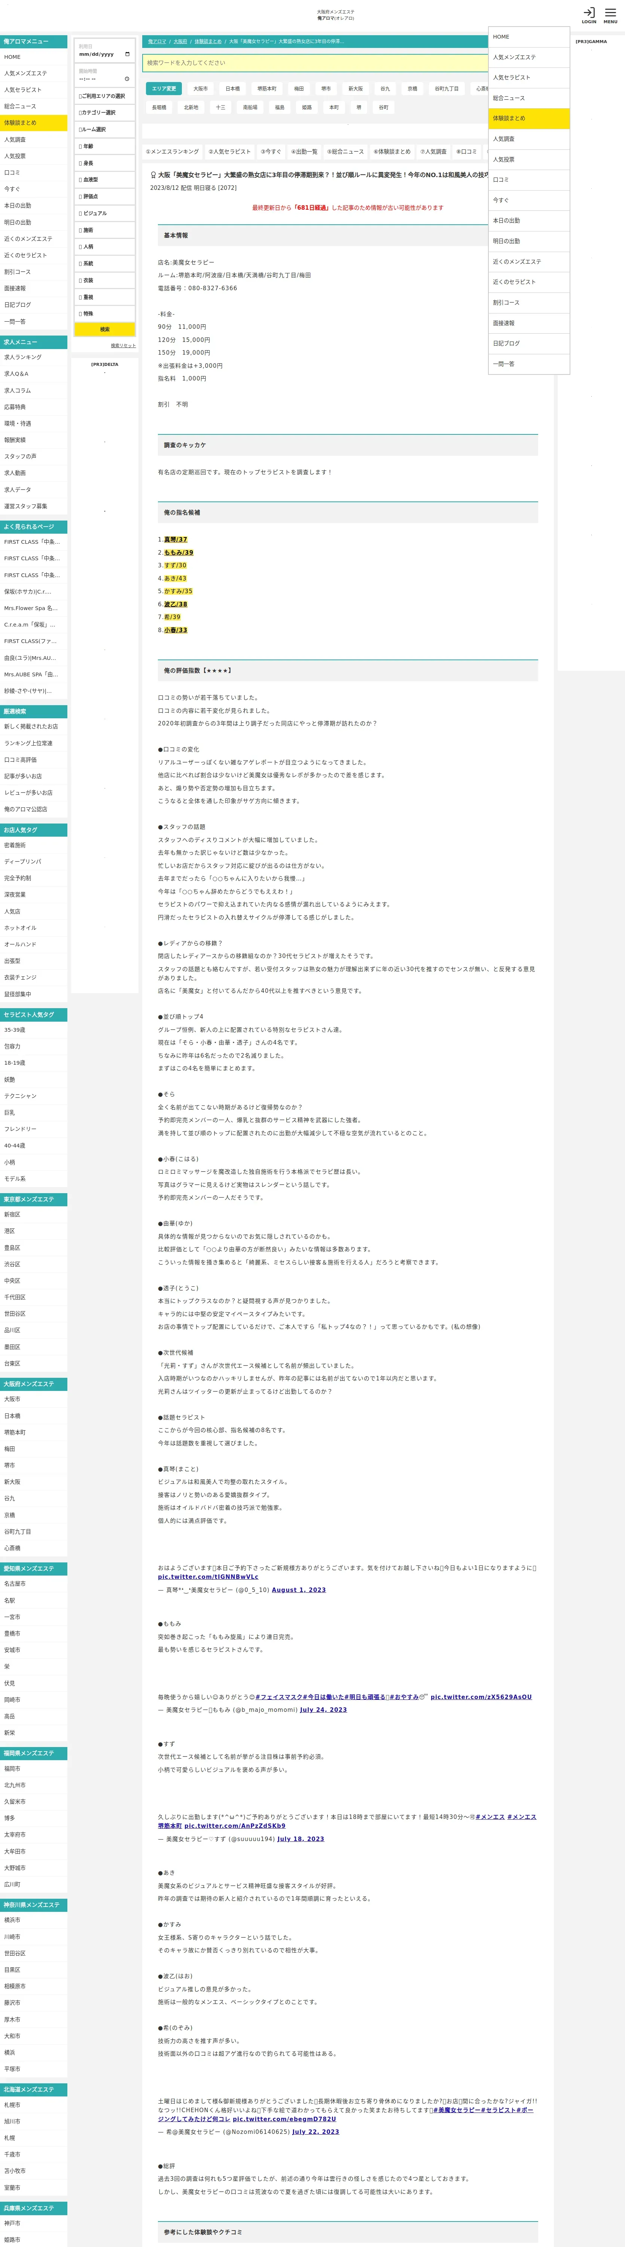Select 明日の出勤 in the open MENU dropdown
The image size is (625, 2247).
[529, 241]
